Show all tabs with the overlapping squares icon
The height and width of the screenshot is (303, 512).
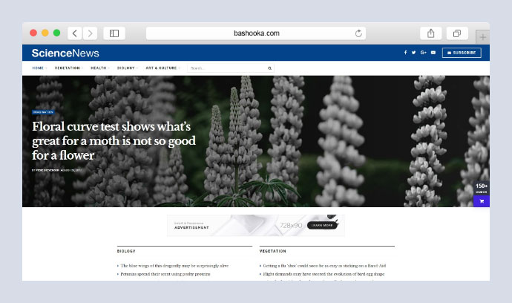point(457,33)
